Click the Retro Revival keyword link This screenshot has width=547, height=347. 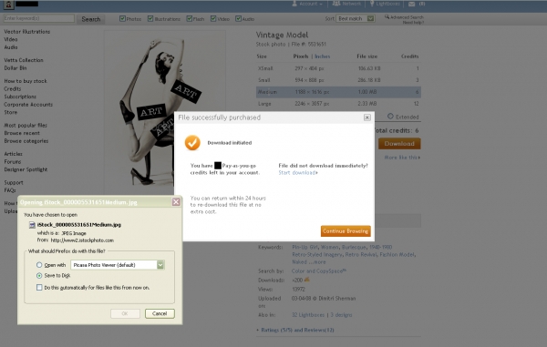(x=361, y=255)
